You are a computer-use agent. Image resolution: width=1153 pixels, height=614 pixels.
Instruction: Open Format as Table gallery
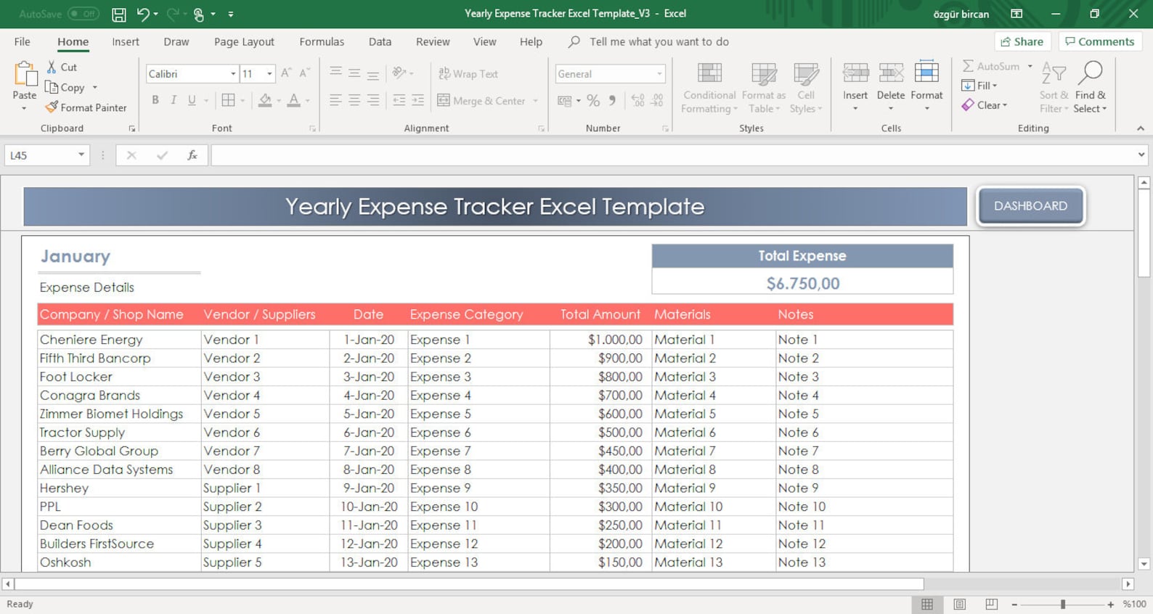pos(763,87)
